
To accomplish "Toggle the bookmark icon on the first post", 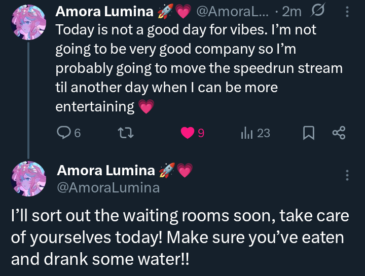I will pos(308,133).
